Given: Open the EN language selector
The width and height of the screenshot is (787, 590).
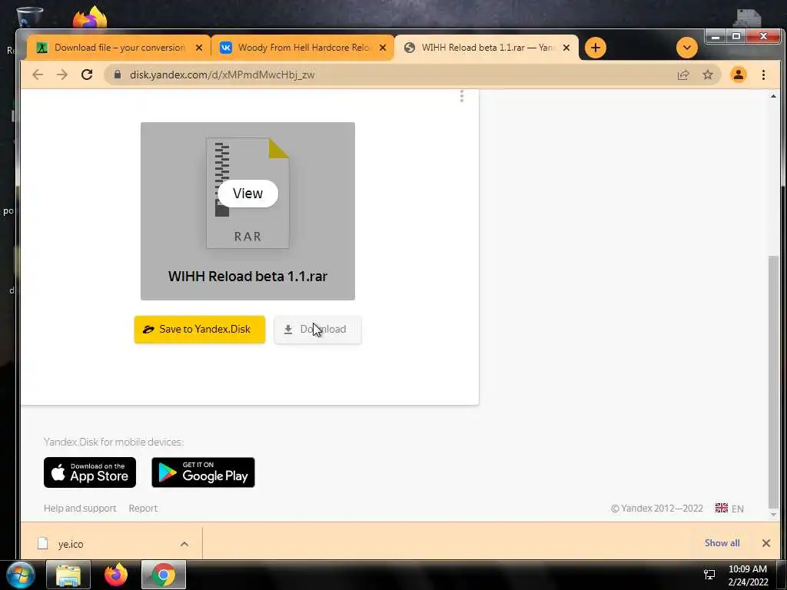Looking at the screenshot, I should pos(729,509).
